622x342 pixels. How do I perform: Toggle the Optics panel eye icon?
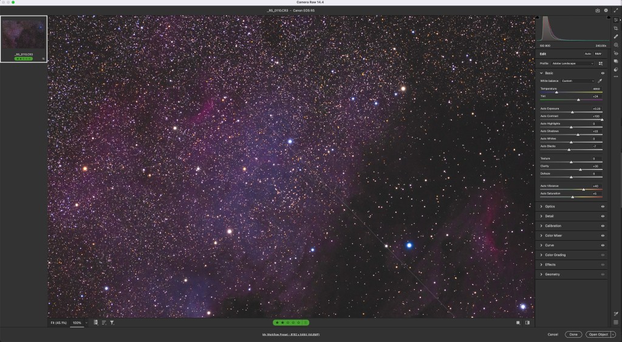click(603, 206)
